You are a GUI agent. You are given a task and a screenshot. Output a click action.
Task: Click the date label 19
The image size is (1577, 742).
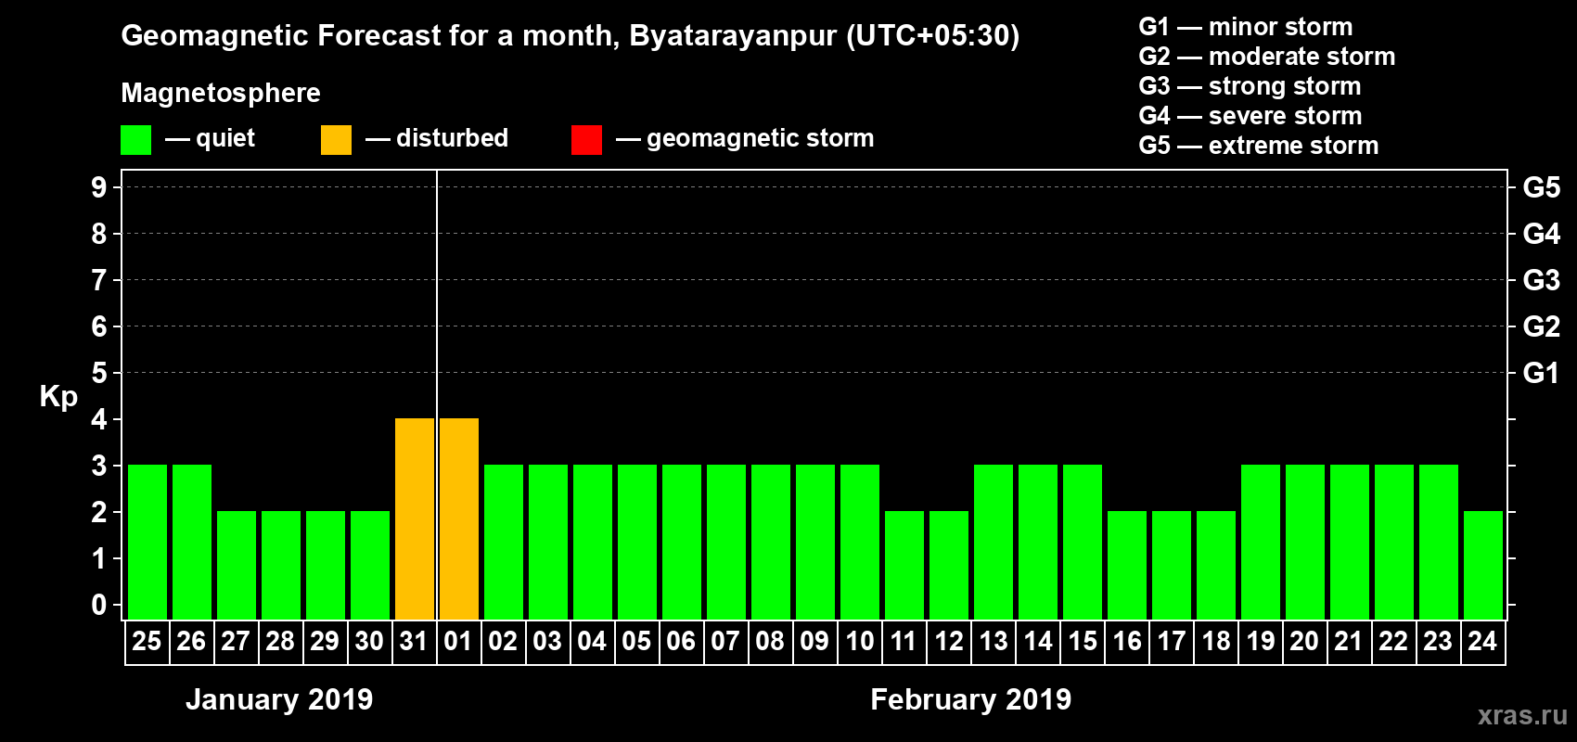point(1260,641)
